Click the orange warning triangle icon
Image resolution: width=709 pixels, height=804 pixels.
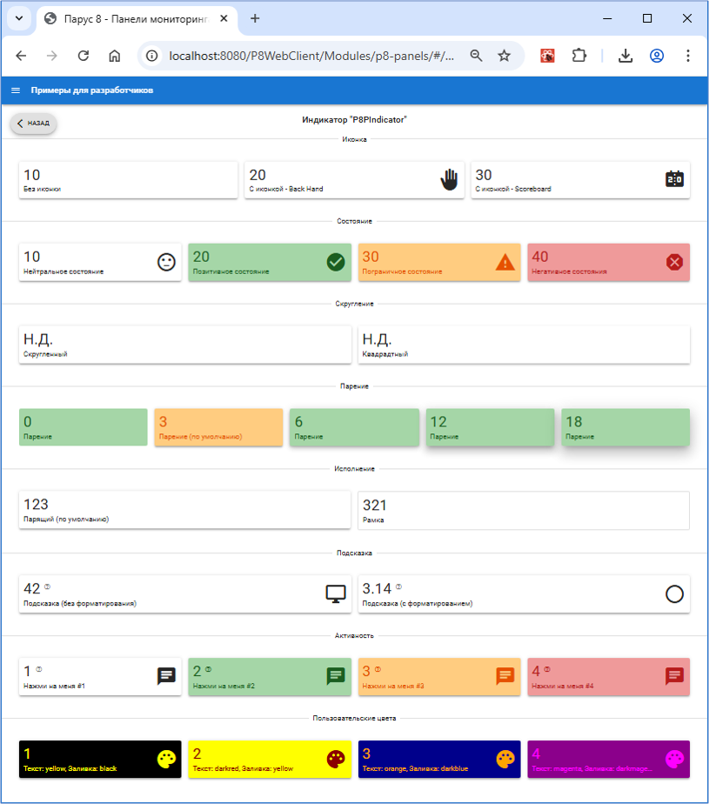click(x=505, y=262)
